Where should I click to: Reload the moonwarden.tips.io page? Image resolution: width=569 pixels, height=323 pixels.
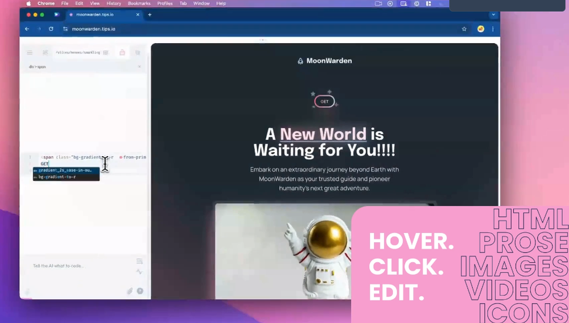(51, 29)
